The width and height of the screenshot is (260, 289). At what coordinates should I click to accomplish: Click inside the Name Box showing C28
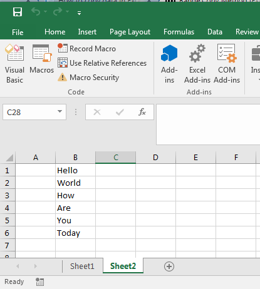29,113
